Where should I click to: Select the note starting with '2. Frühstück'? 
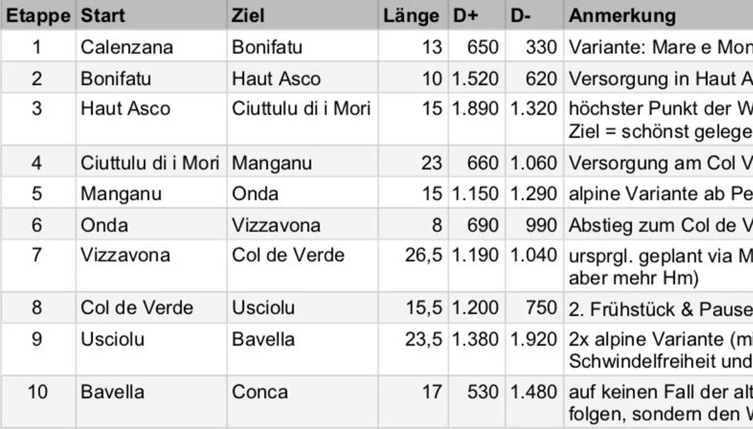(x=660, y=308)
